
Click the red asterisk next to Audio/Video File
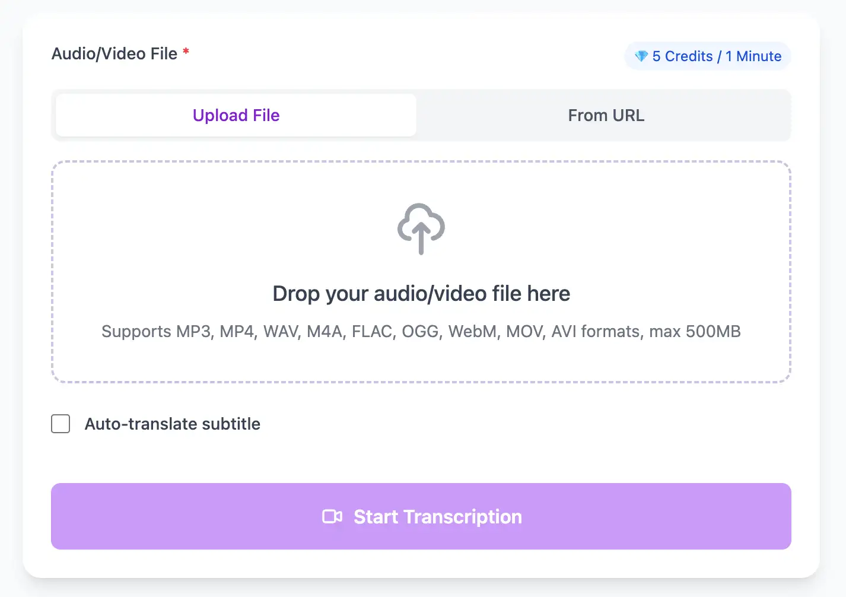pyautogui.click(x=185, y=52)
